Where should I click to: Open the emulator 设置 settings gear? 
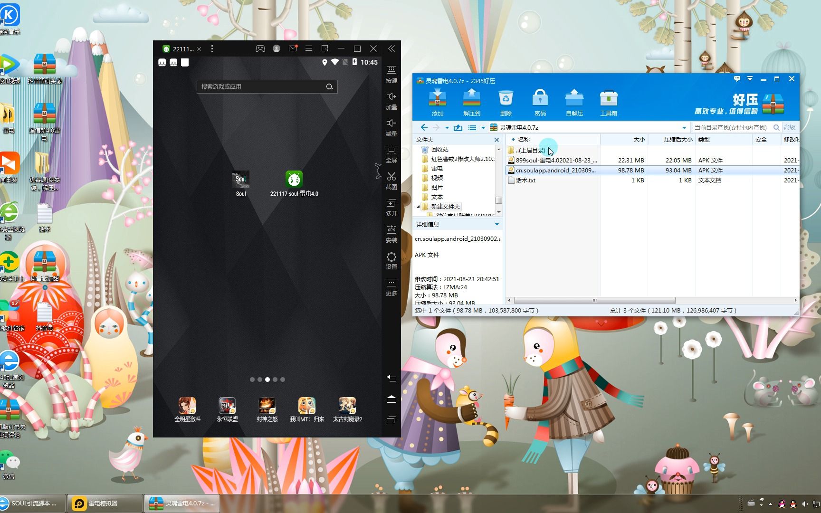pos(391,261)
